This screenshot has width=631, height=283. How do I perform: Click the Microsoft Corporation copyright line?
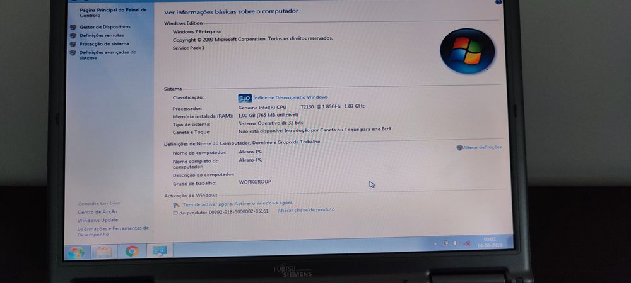coord(253,39)
